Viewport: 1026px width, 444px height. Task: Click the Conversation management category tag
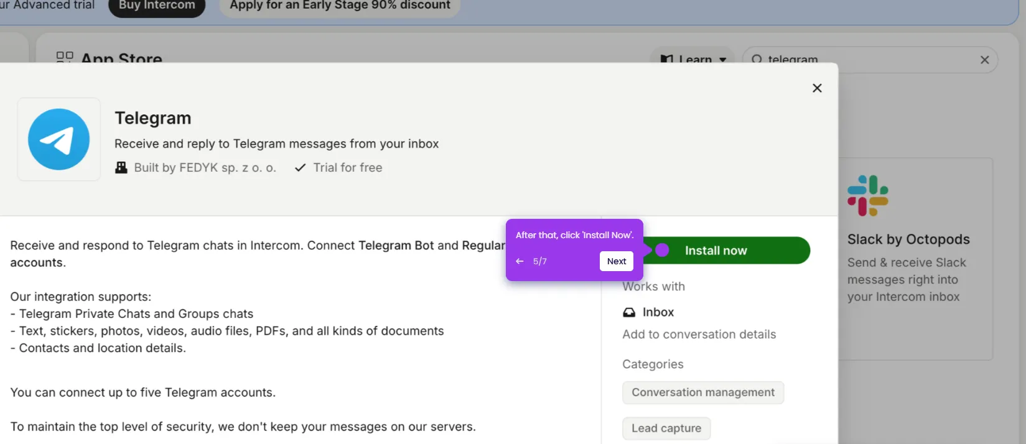coord(703,392)
